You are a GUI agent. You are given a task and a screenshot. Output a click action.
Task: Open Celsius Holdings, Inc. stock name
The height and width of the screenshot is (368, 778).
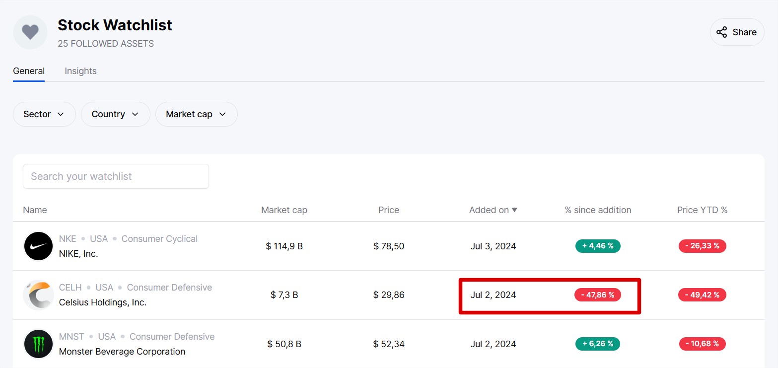pos(103,302)
